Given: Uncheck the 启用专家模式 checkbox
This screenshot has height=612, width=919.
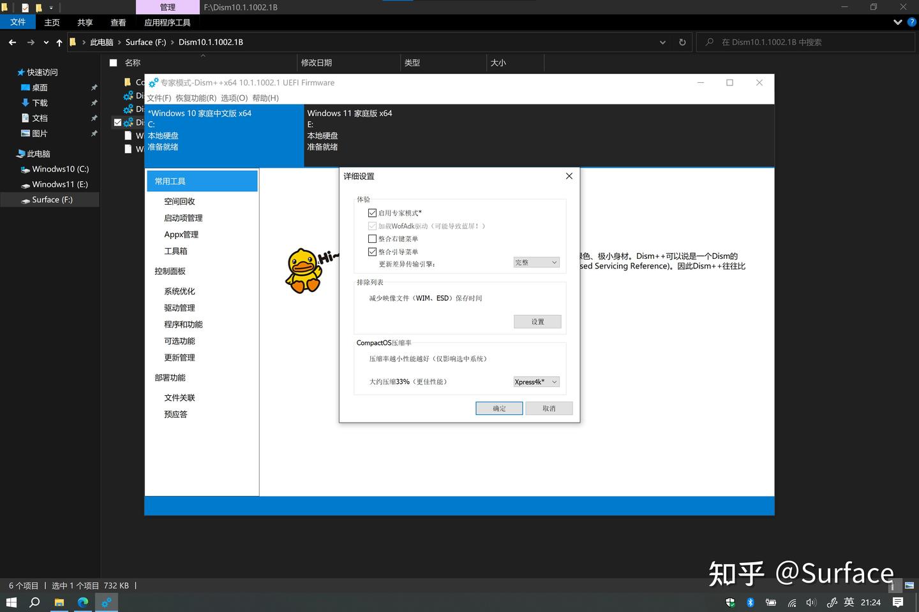Looking at the screenshot, I should click(x=372, y=212).
